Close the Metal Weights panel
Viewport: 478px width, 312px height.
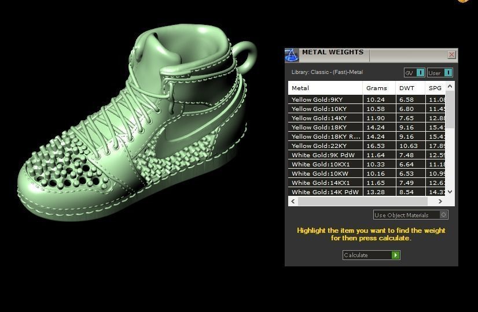pos(451,55)
